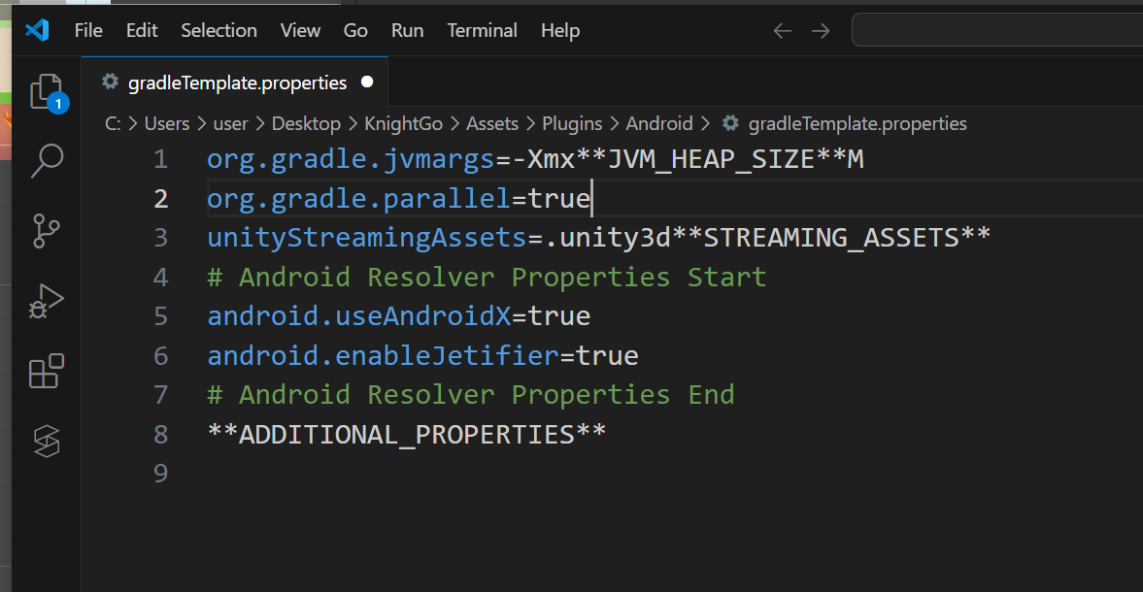Click the android.useAndroidX key text

(x=358, y=316)
